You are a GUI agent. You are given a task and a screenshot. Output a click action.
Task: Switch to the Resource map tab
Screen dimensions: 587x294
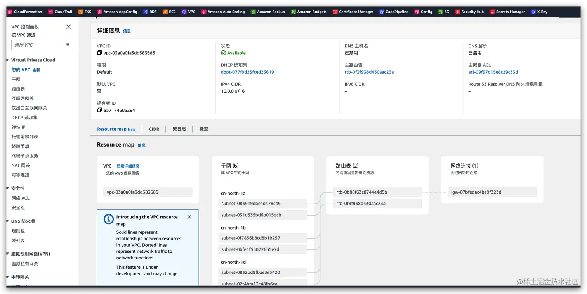click(x=116, y=129)
